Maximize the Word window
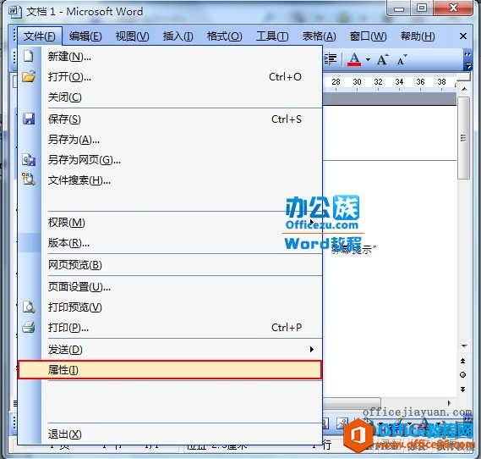The width and height of the screenshot is (481, 459). tap(422, 8)
